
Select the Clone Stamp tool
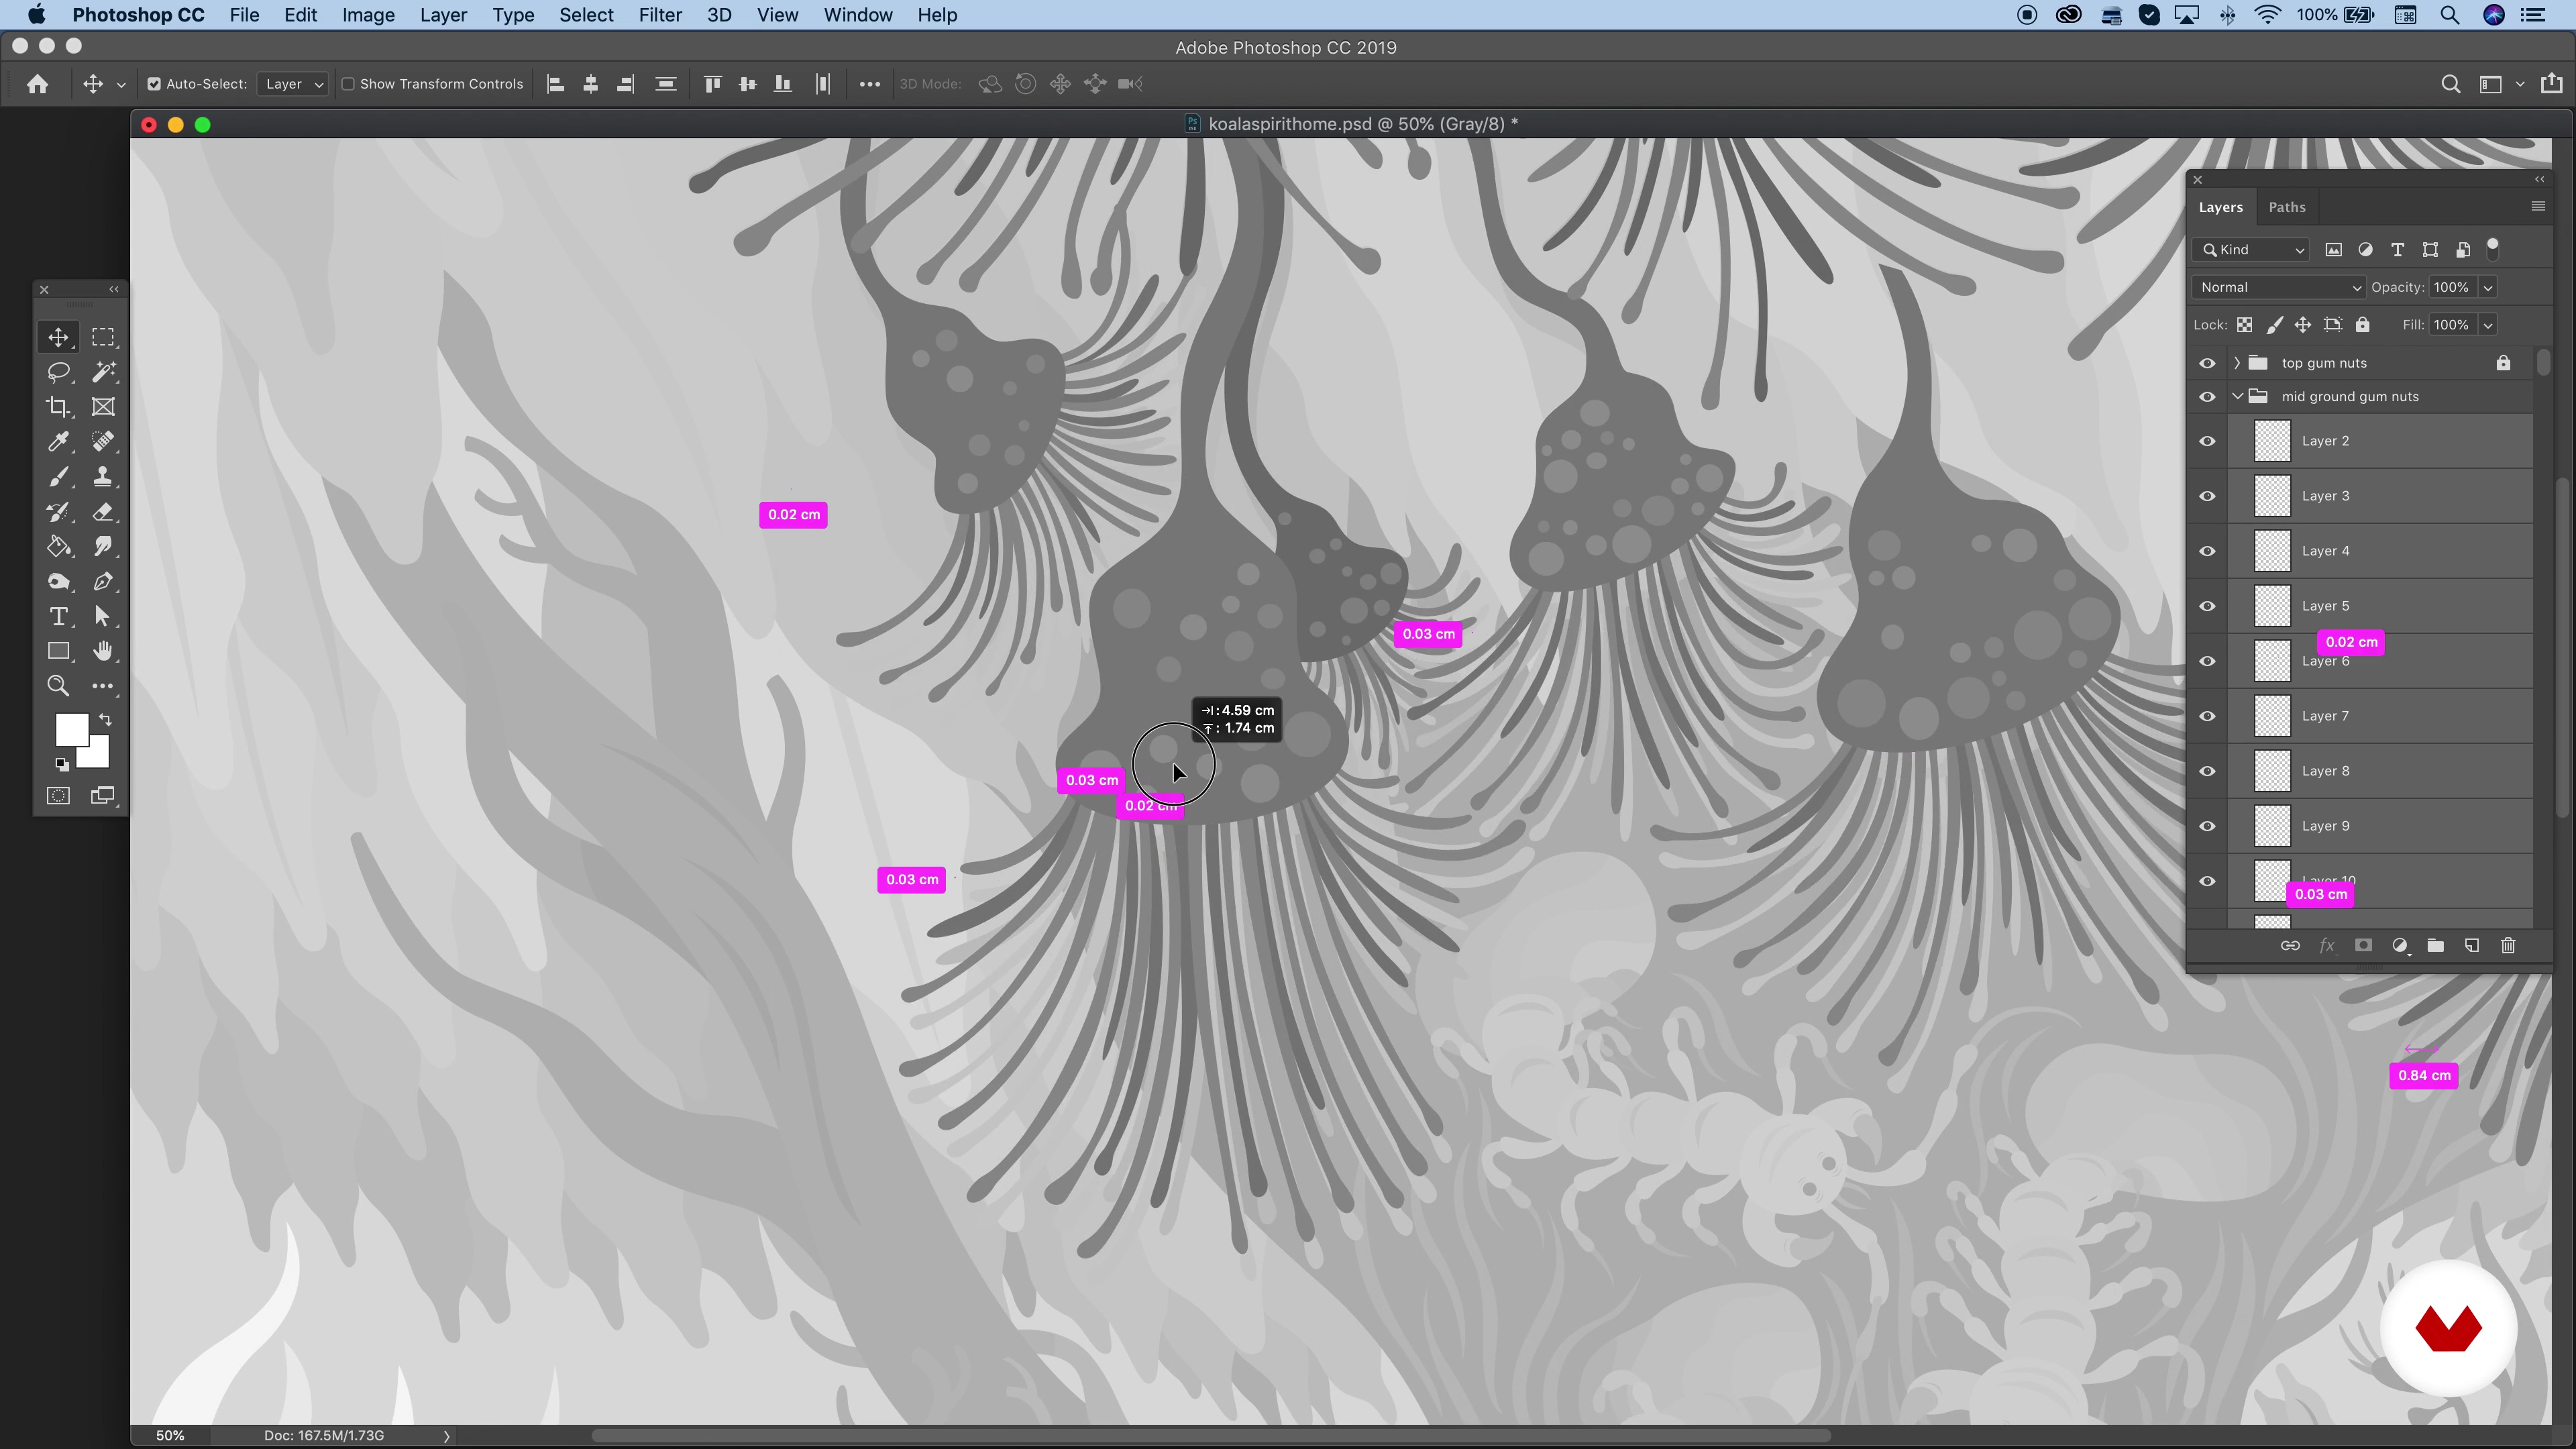coord(103,477)
